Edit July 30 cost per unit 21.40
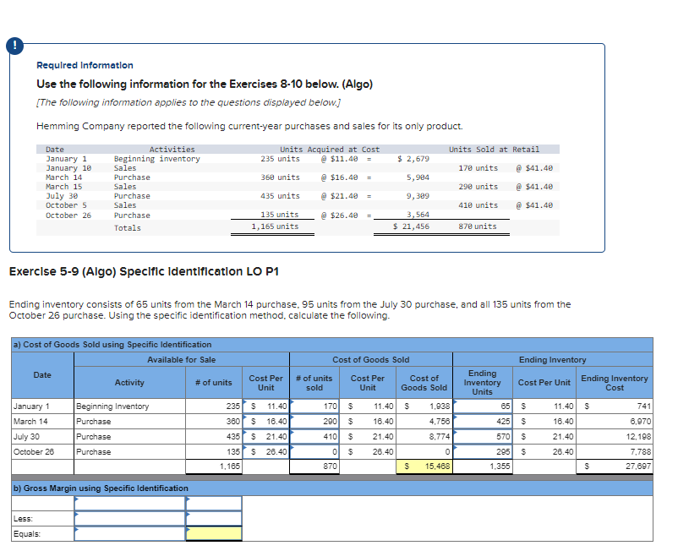 265,436
